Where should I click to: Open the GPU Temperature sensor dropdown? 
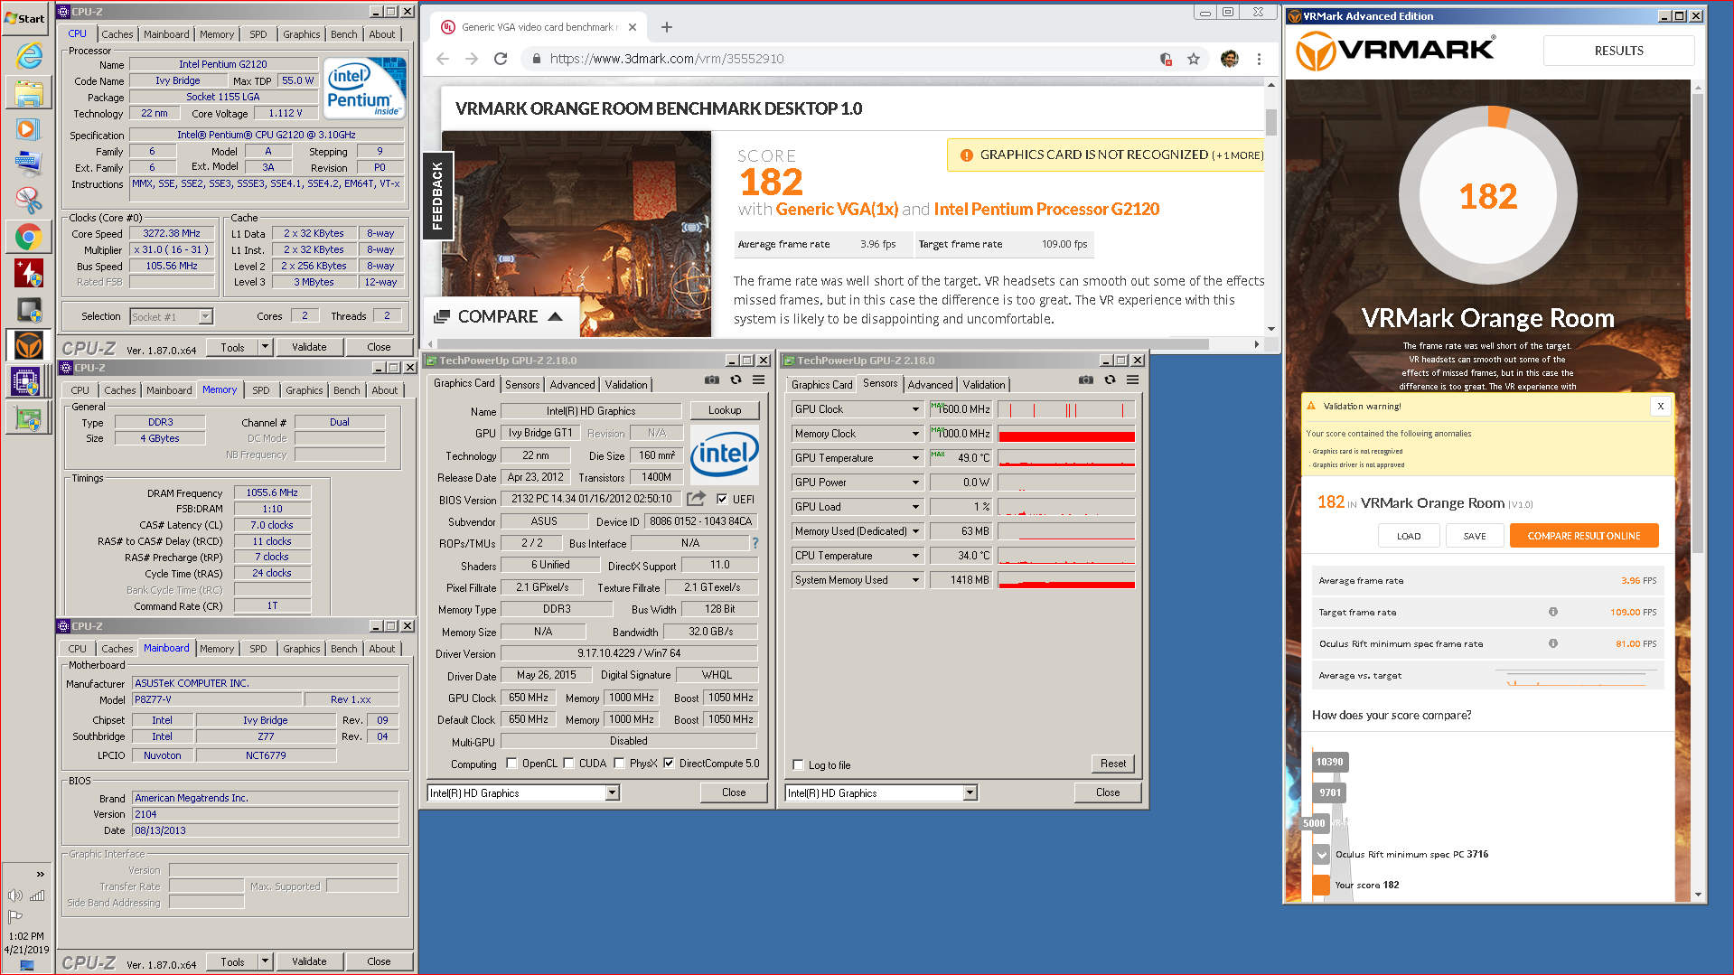coord(915,458)
